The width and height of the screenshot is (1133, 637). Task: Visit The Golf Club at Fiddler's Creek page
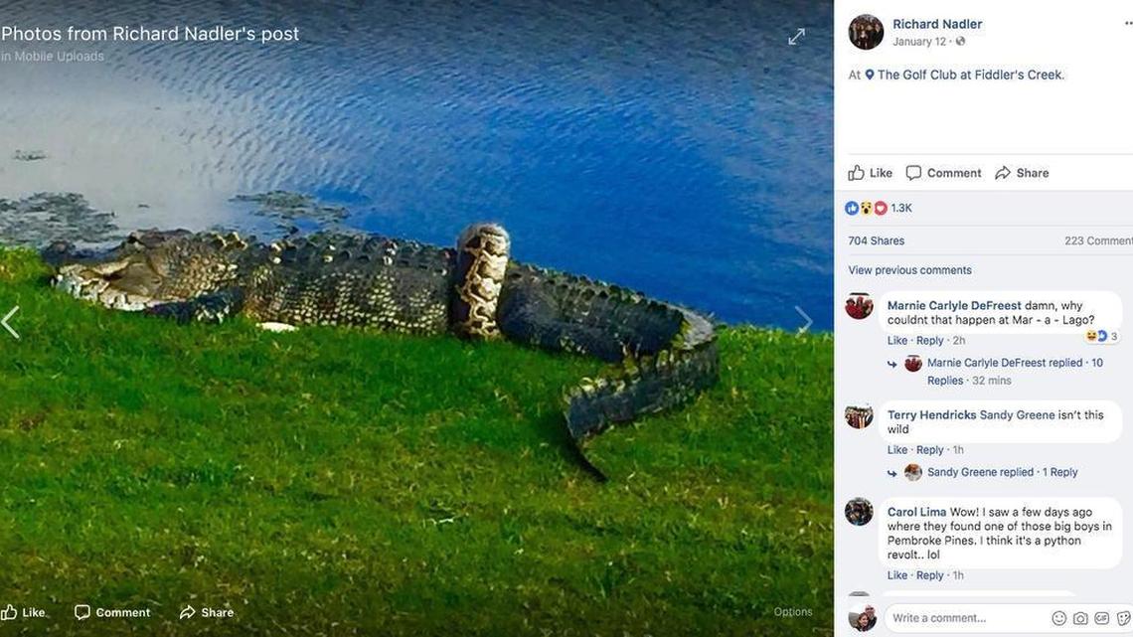click(x=969, y=74)
